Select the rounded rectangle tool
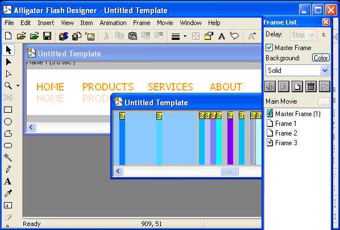The height and width of the screenshot is (230, 340). pyautogui.click(x=8, y=145)
